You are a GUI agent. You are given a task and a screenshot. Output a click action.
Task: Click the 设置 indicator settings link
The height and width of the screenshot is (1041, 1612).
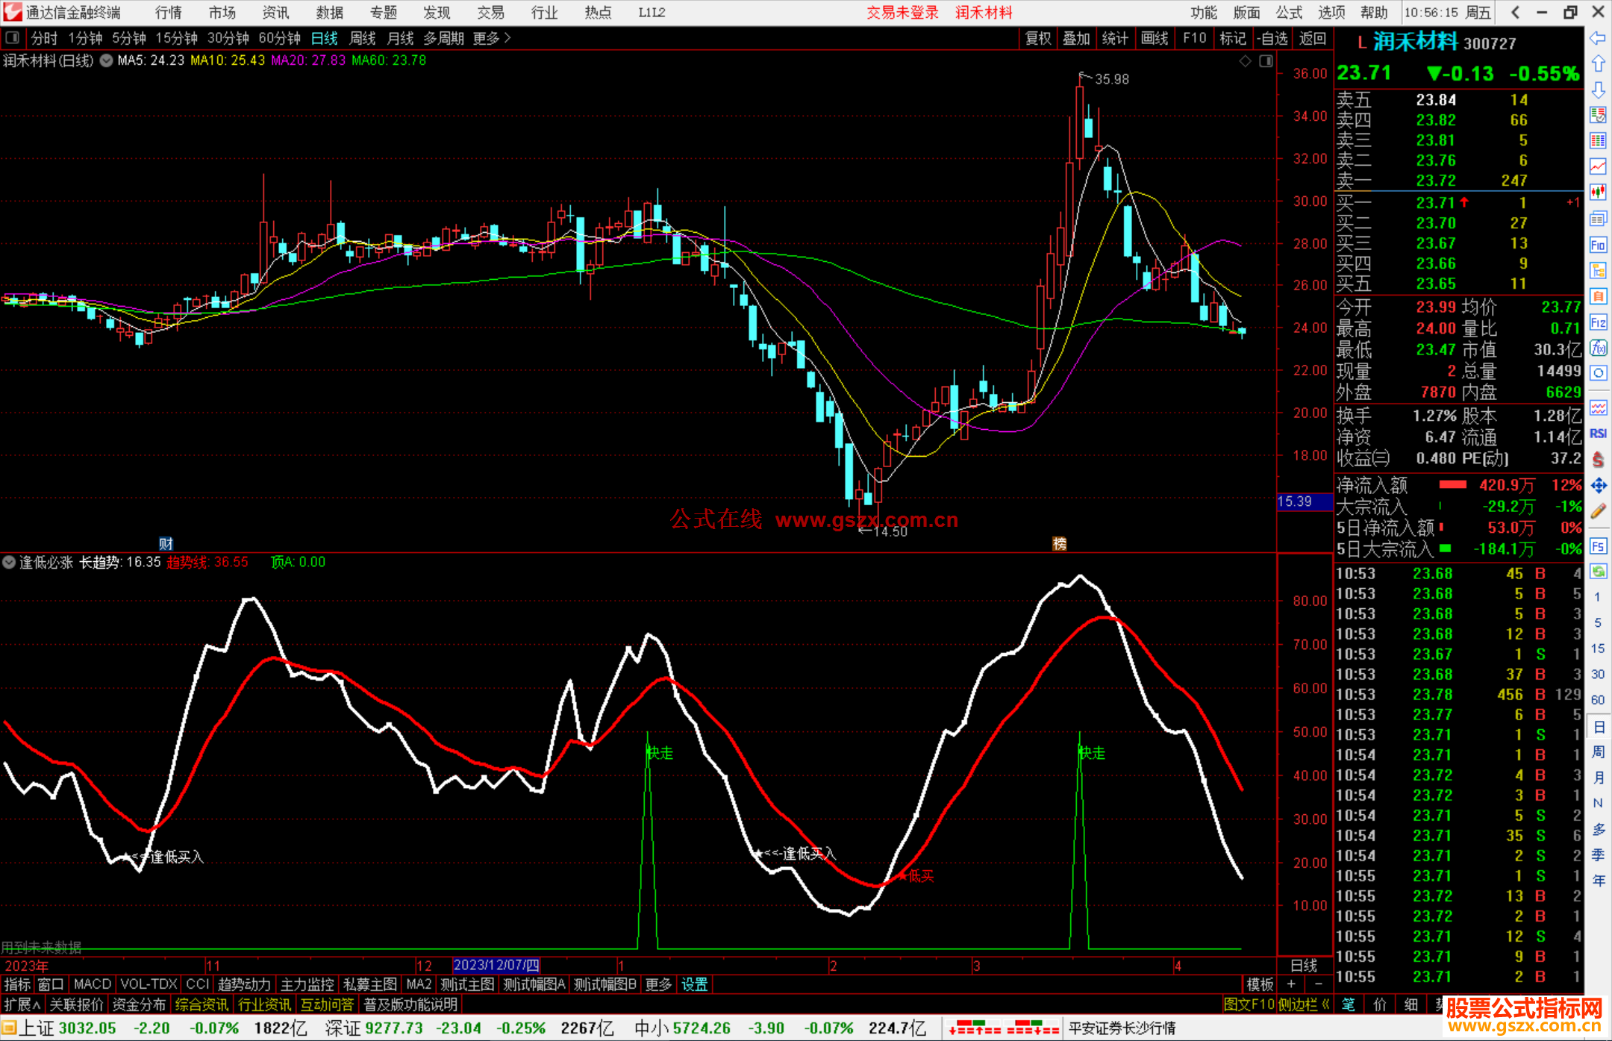(694, 984)
